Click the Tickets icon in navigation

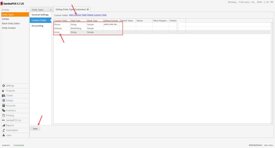4,96
